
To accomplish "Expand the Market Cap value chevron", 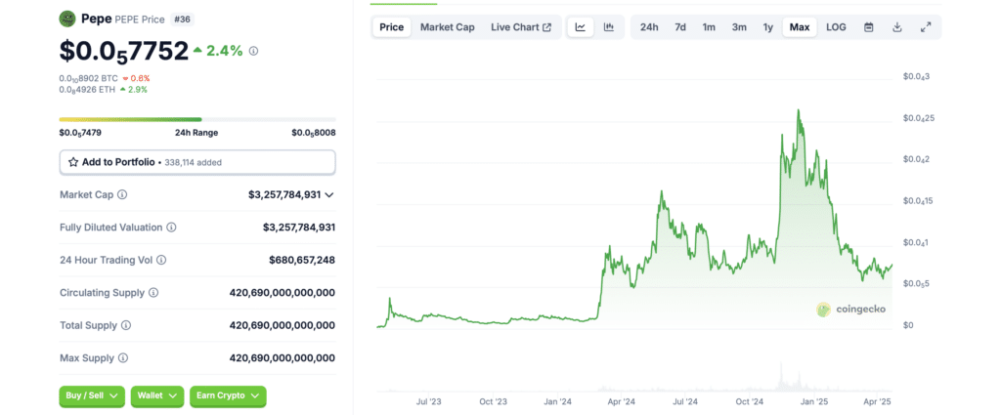I will click(329, 195).
